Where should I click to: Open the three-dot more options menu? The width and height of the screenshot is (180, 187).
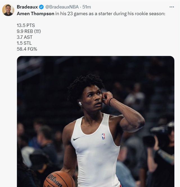tap(172, 7)
